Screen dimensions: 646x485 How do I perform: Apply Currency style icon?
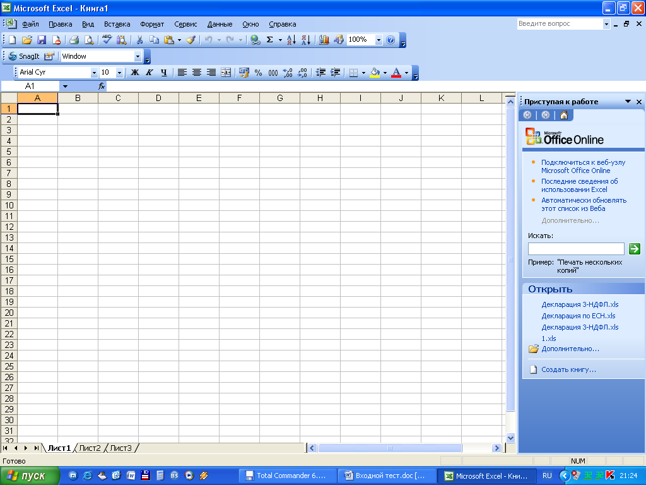point(244,73)
